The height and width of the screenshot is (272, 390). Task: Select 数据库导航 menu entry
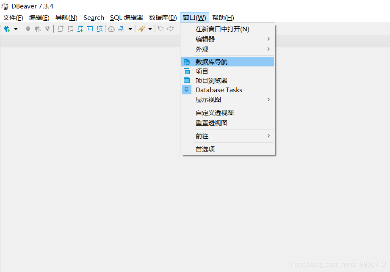(227, 62)
